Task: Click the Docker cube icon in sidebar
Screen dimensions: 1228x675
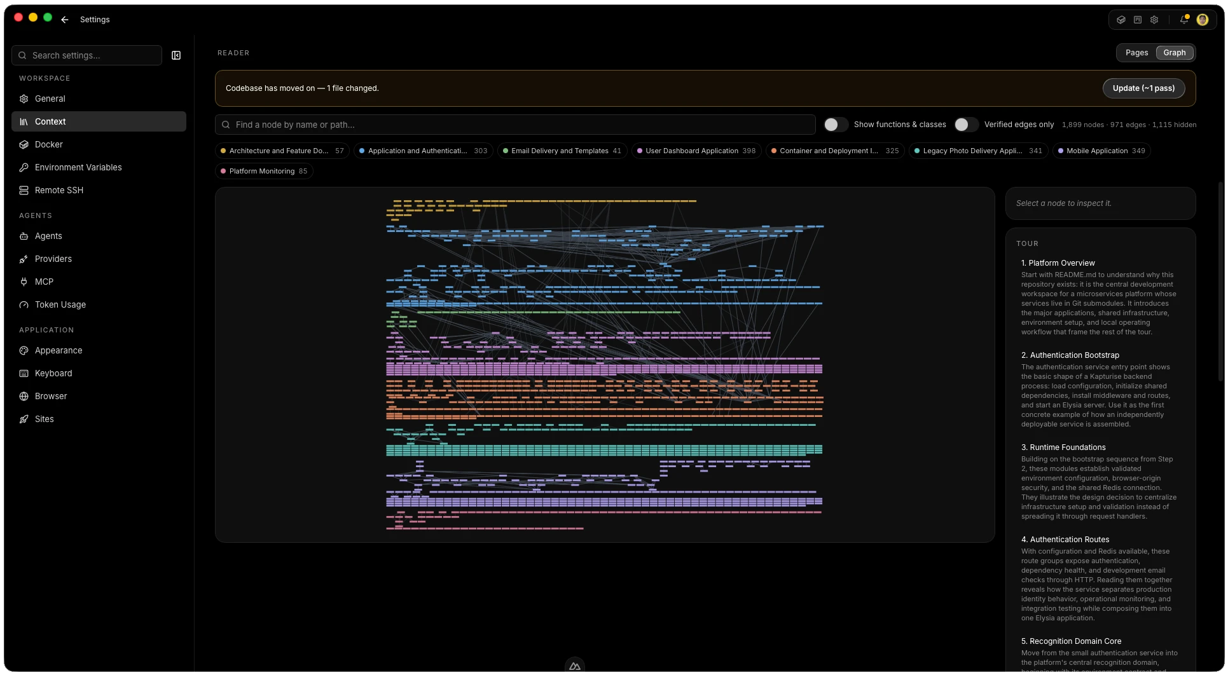Action: coord(24,144)
